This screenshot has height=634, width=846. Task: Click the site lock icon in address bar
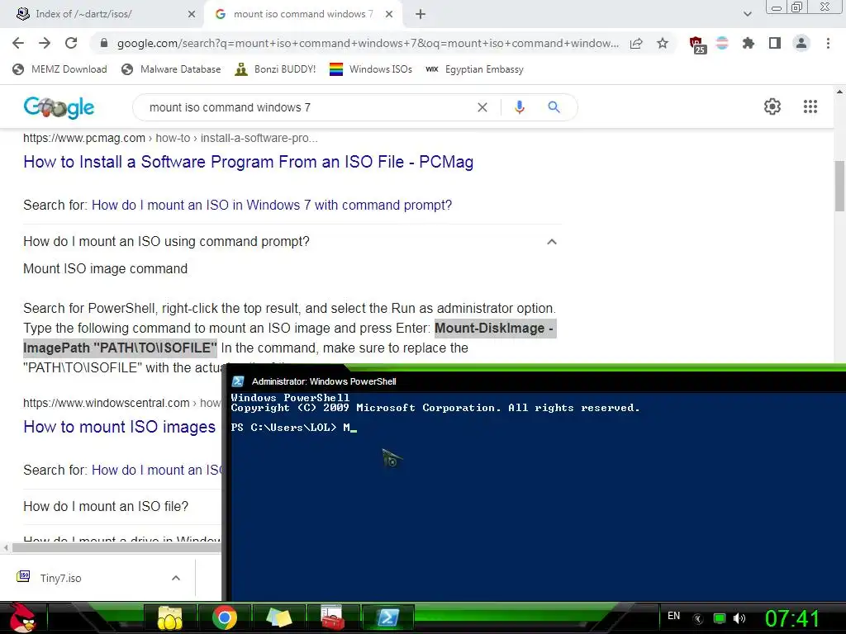104,43
